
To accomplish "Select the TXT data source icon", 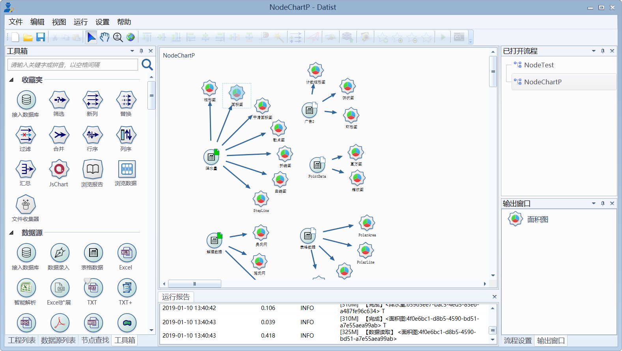I will coord(93,288).
